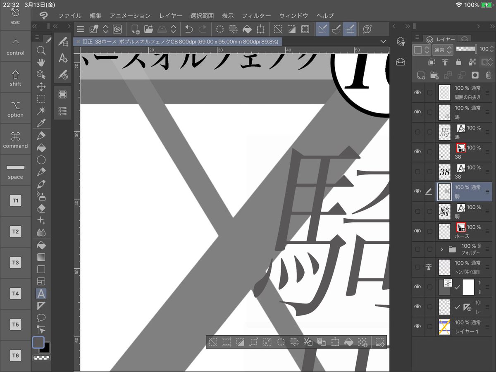This screenshot has width=496, height=372.
Task: Toggle Lock layer padlock icon
Action: (458, 62)
